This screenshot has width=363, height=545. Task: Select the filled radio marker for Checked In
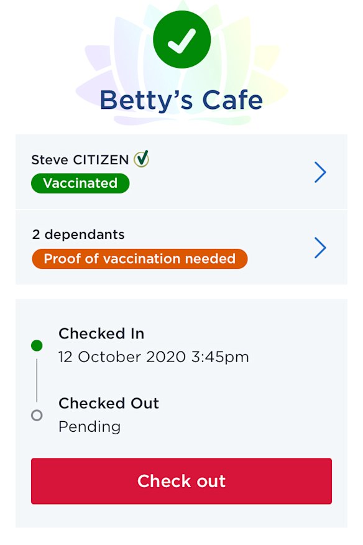click(x=37, y=345)
